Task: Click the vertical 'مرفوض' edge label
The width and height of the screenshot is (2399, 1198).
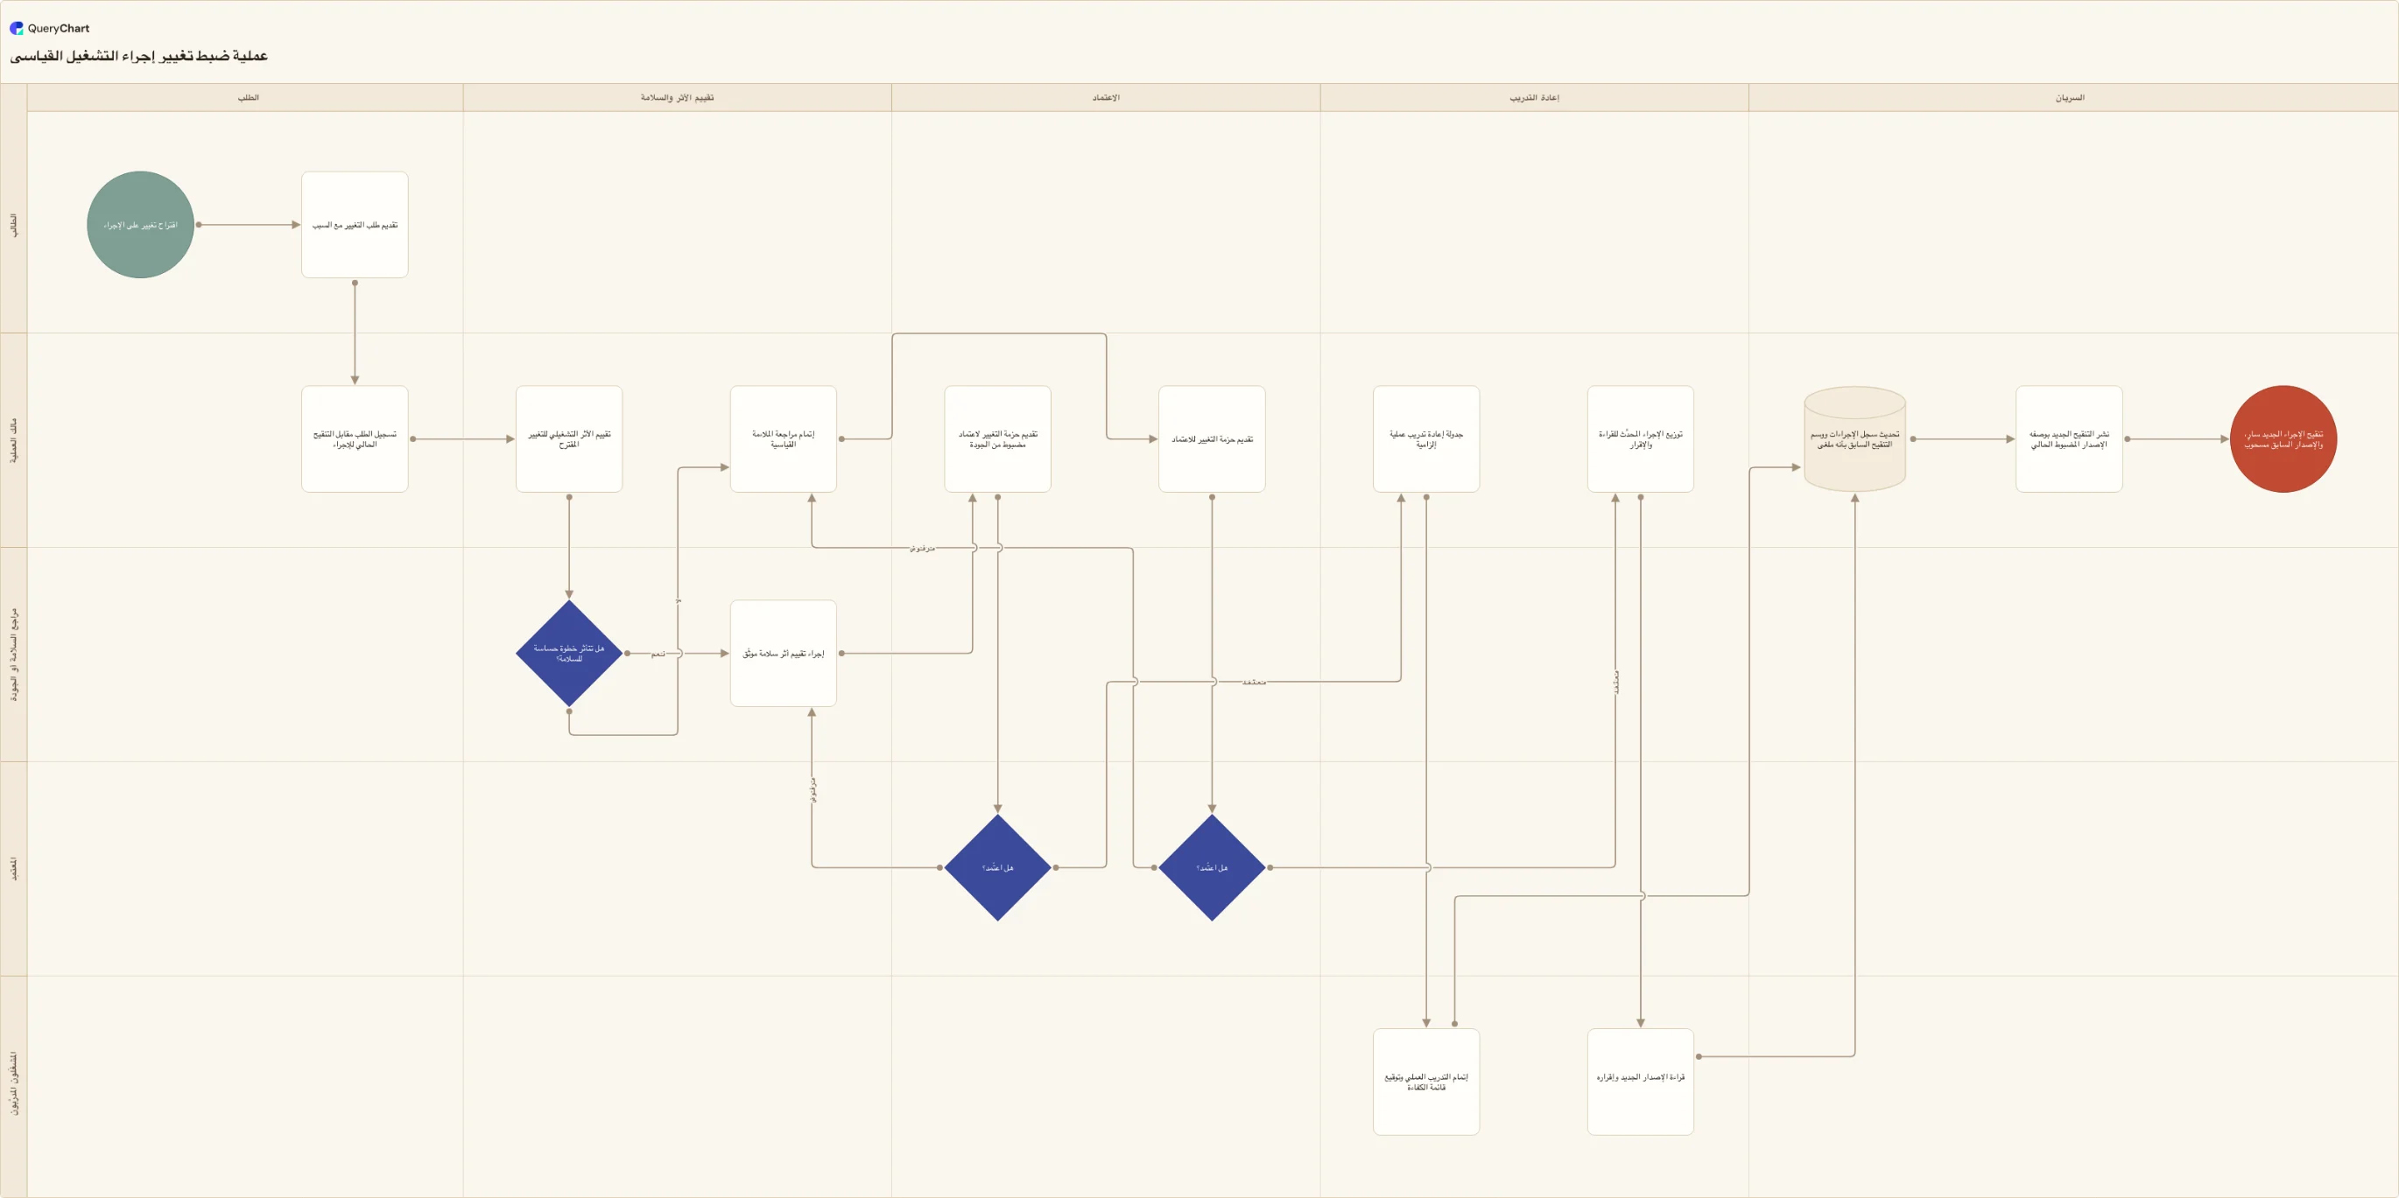Action: 813,789
